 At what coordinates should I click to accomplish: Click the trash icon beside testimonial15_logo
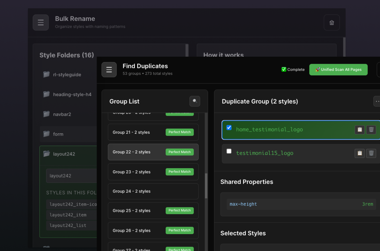click(x=371, y=153)
